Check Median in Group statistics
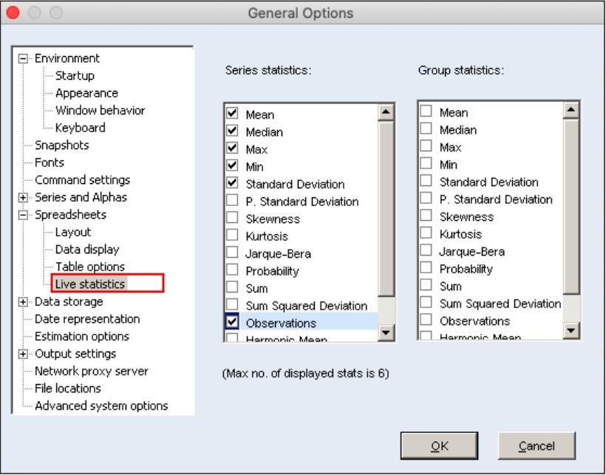Viewport: 606px width, 475px height. [426, 130]
